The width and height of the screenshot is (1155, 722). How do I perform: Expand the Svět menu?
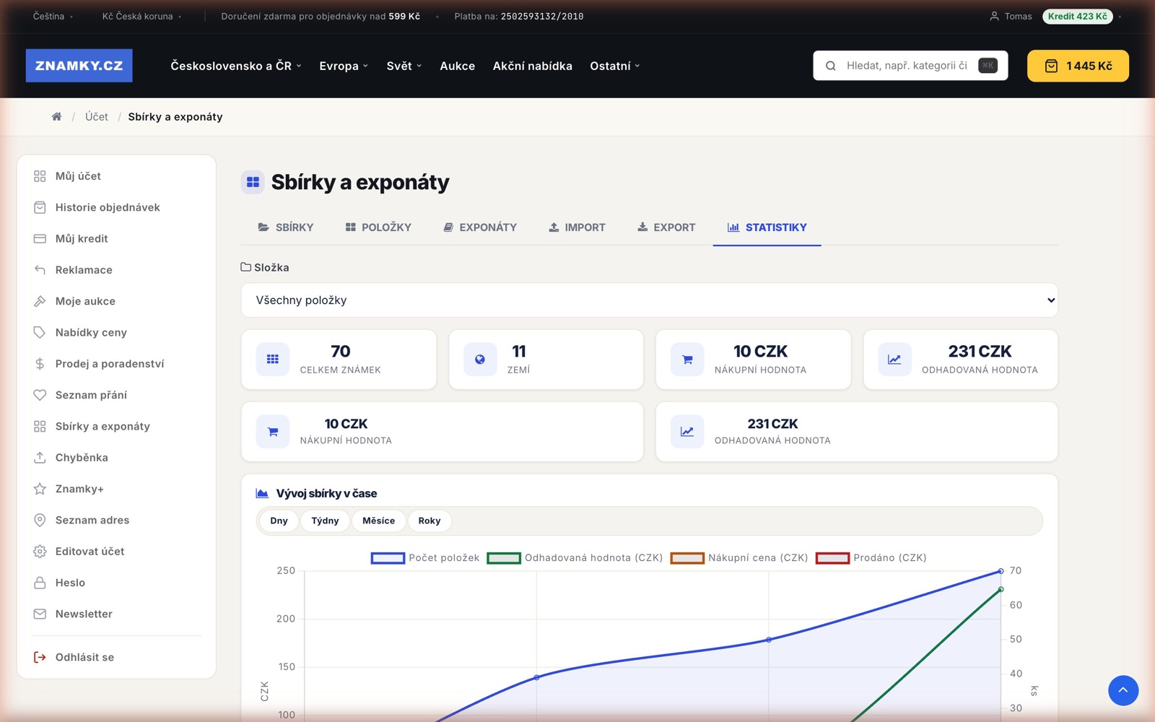[404, 66]
